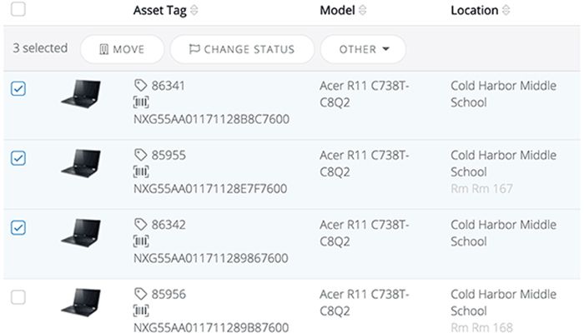This screenshot has height=333, width=584.
Task: Click the barcode icon above serial NXG55AA01171289B87600
Action: click(140, 311)
